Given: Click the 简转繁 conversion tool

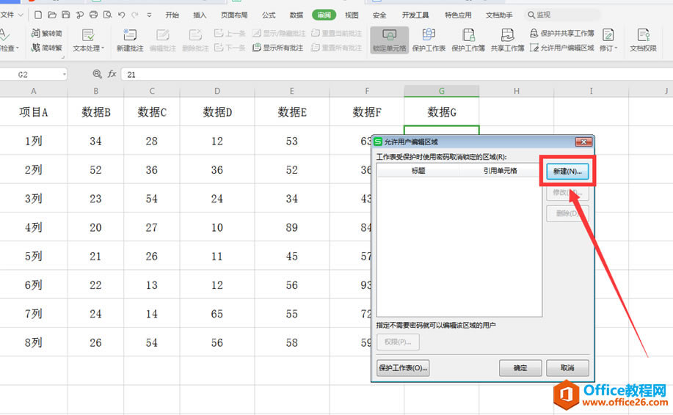Looking at the screenshot, I should pos(47,48).
